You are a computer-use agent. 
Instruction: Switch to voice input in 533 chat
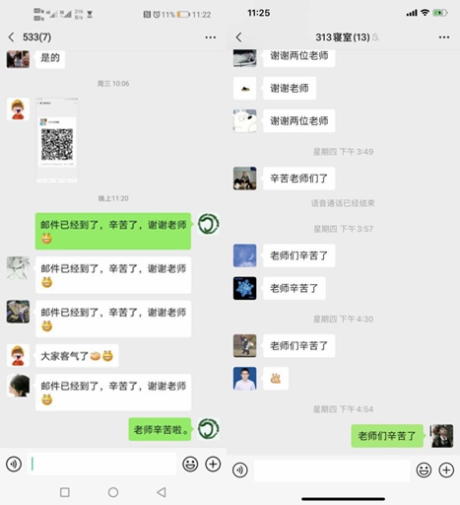tap(14, 464)
